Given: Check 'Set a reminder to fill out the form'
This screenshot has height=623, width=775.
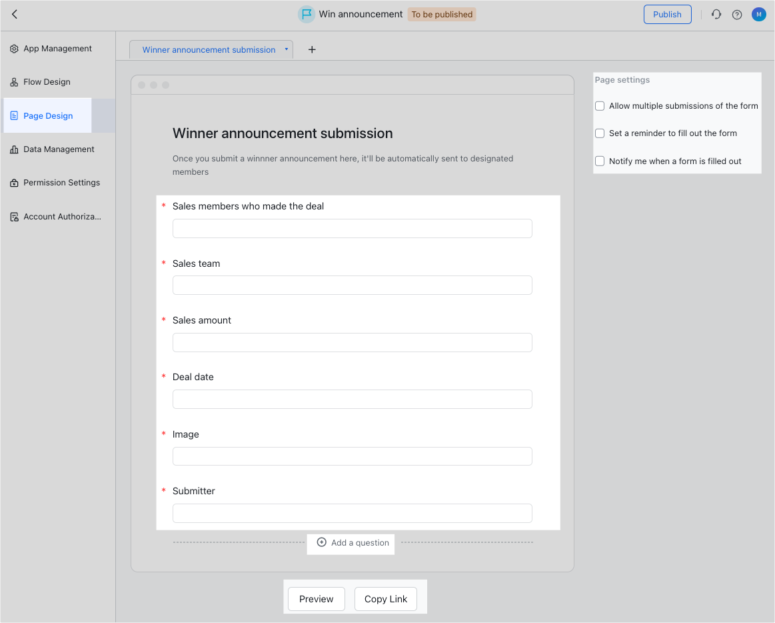Looking at the screenshot, I should pos(599,133).
